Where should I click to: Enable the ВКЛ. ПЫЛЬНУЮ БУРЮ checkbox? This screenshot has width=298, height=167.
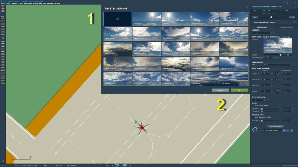(253, 117)
